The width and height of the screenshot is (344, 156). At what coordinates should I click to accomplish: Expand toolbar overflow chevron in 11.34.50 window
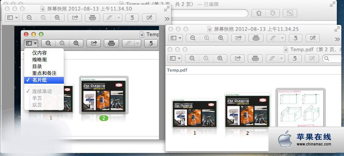pos(167,19)
